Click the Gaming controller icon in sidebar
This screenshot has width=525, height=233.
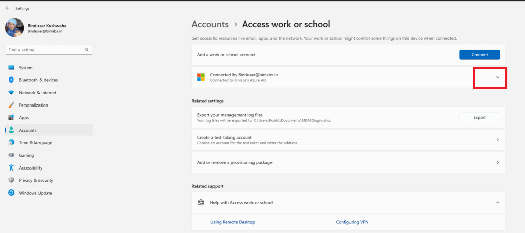click(11, 155)
